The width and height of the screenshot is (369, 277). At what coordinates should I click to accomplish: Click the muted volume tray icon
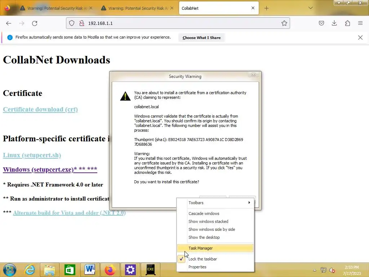[332, 270]
